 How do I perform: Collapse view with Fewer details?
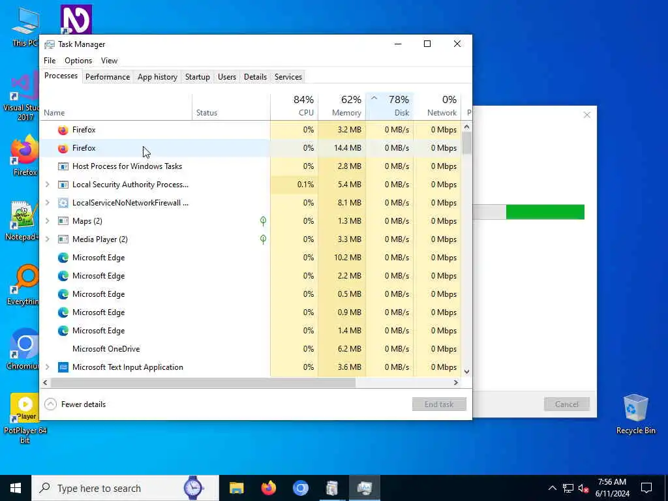pos(75,404)
